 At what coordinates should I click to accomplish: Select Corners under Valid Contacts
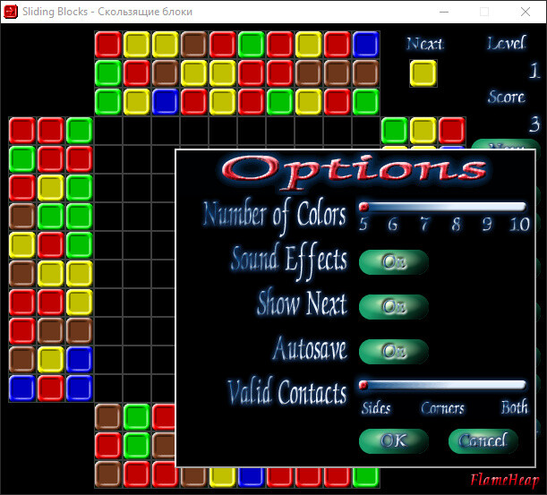tap(442, 408)
